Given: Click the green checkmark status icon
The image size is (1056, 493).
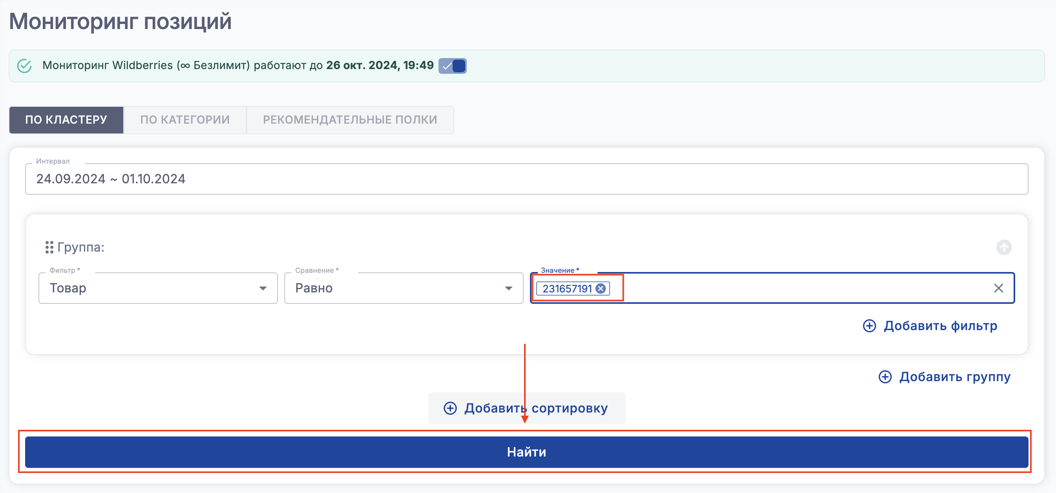Looking at the screenshot, I should [x=25, y=66].
